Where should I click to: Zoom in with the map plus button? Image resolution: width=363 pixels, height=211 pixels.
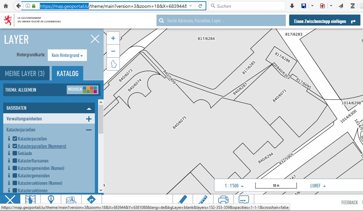(x=113, y=38)
